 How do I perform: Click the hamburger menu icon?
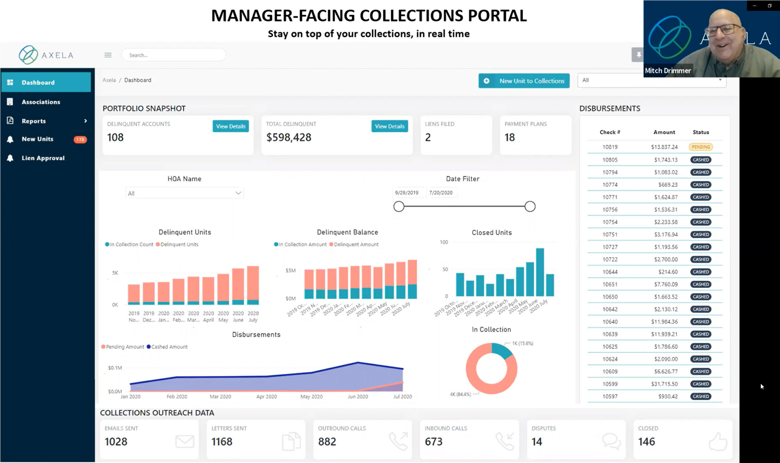tap(108, 55)
